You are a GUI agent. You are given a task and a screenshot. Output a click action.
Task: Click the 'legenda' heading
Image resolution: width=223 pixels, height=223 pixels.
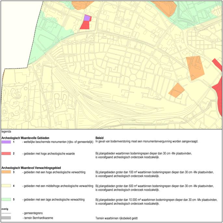click(6, 132)
